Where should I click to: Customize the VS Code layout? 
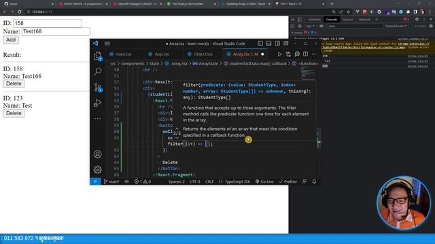(285, 43)
